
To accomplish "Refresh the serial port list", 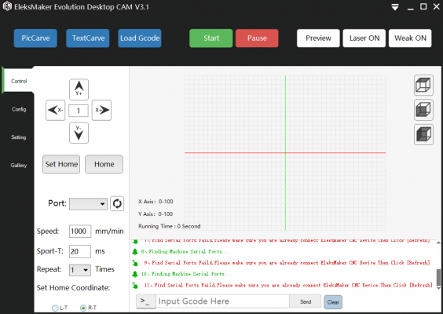I will 117,203.
